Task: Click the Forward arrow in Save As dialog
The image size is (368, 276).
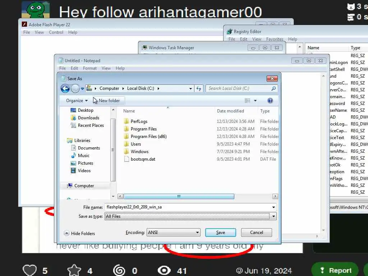Action: point(75,88)
